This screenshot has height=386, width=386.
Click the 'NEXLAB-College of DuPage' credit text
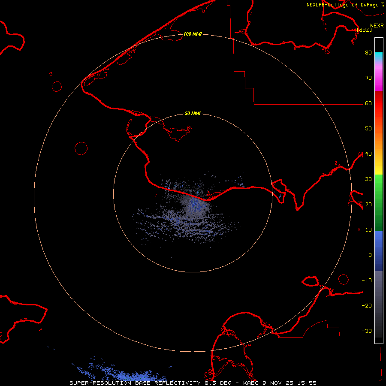tap(342, 5)
